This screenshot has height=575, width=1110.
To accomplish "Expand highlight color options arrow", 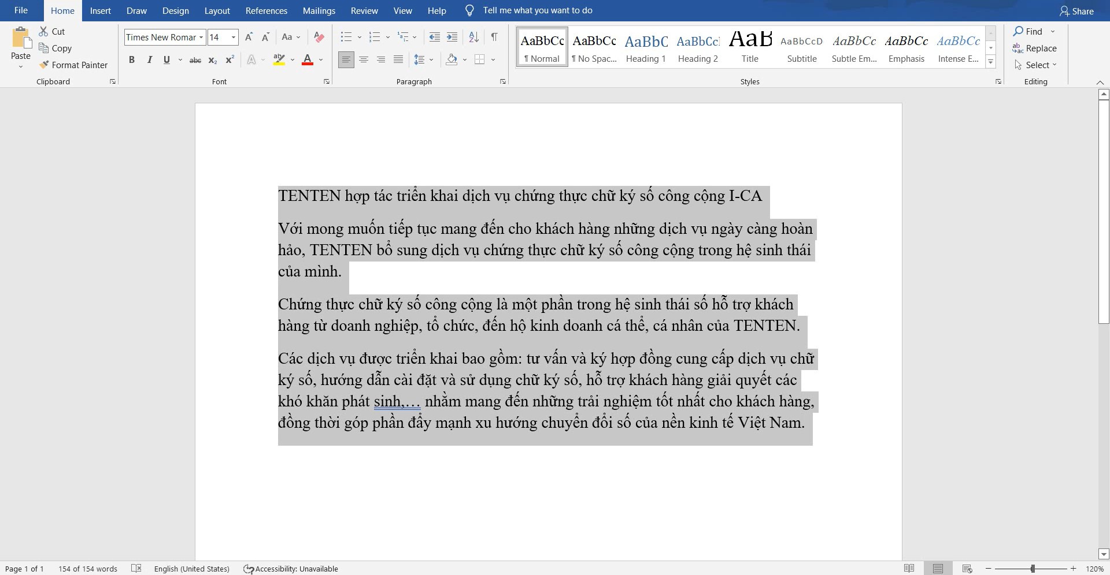I will (x=293, y=60).
